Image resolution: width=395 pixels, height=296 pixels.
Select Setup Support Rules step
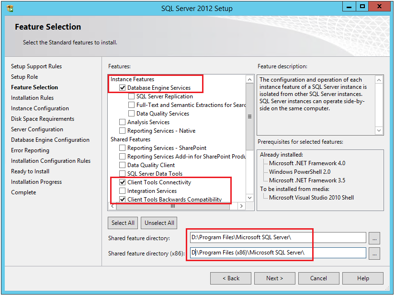(36, 66)
